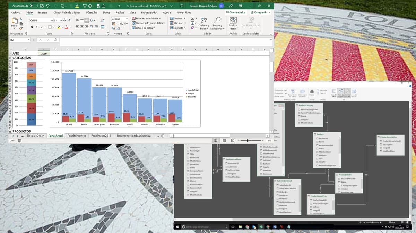
Task: Select the DetallesOrden sheet tab
Action: pos(36,136)
